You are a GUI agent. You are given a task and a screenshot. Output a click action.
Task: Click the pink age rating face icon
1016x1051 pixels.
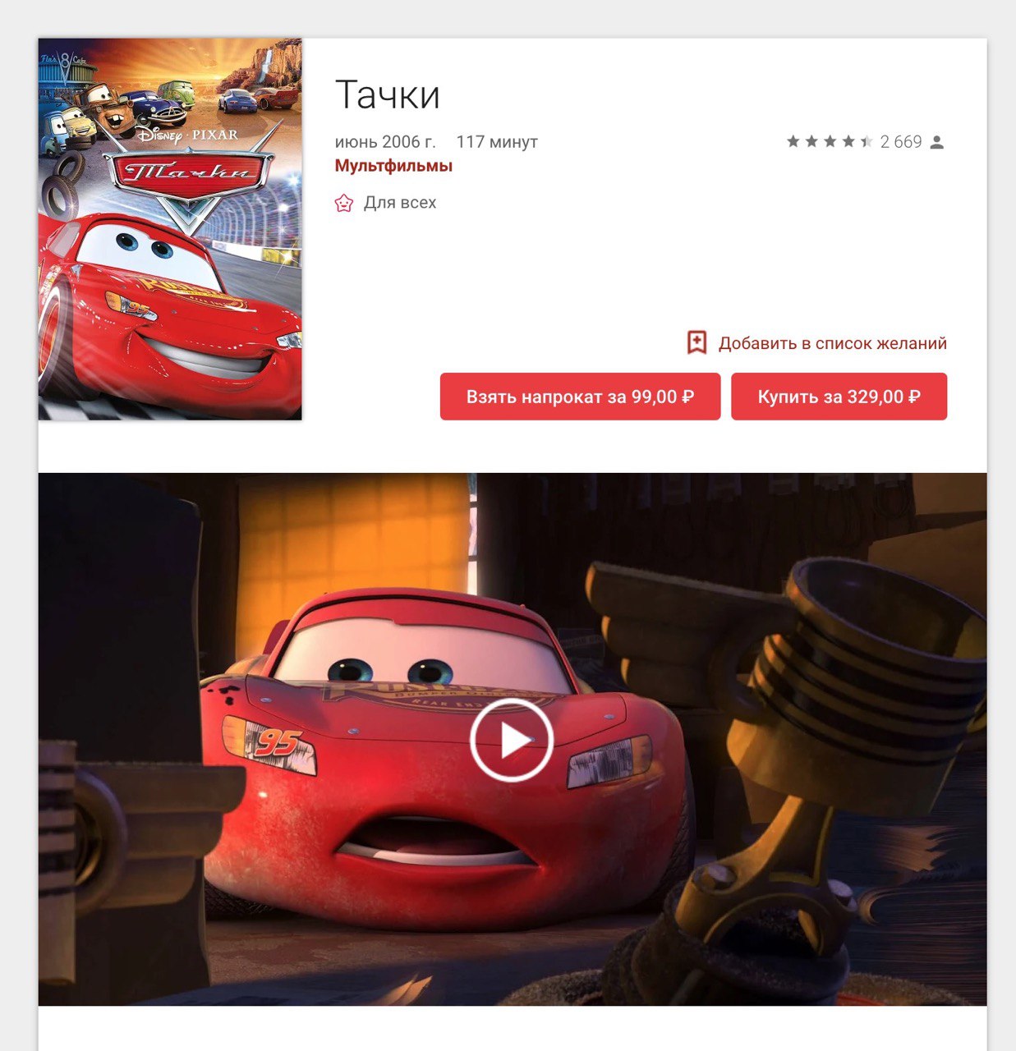(344, 203)
